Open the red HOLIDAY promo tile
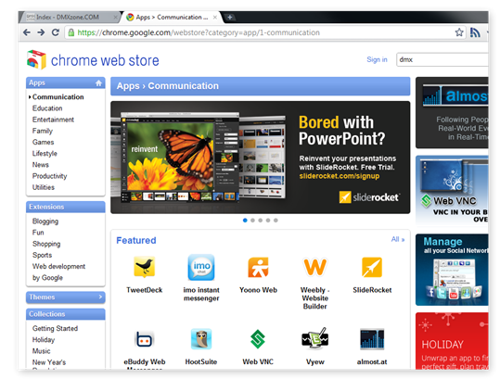The width and height of the screenshot is (500, 379). (452, 341)
